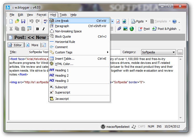
Task: Click the globe page preview icon
Action: [124, 21]
